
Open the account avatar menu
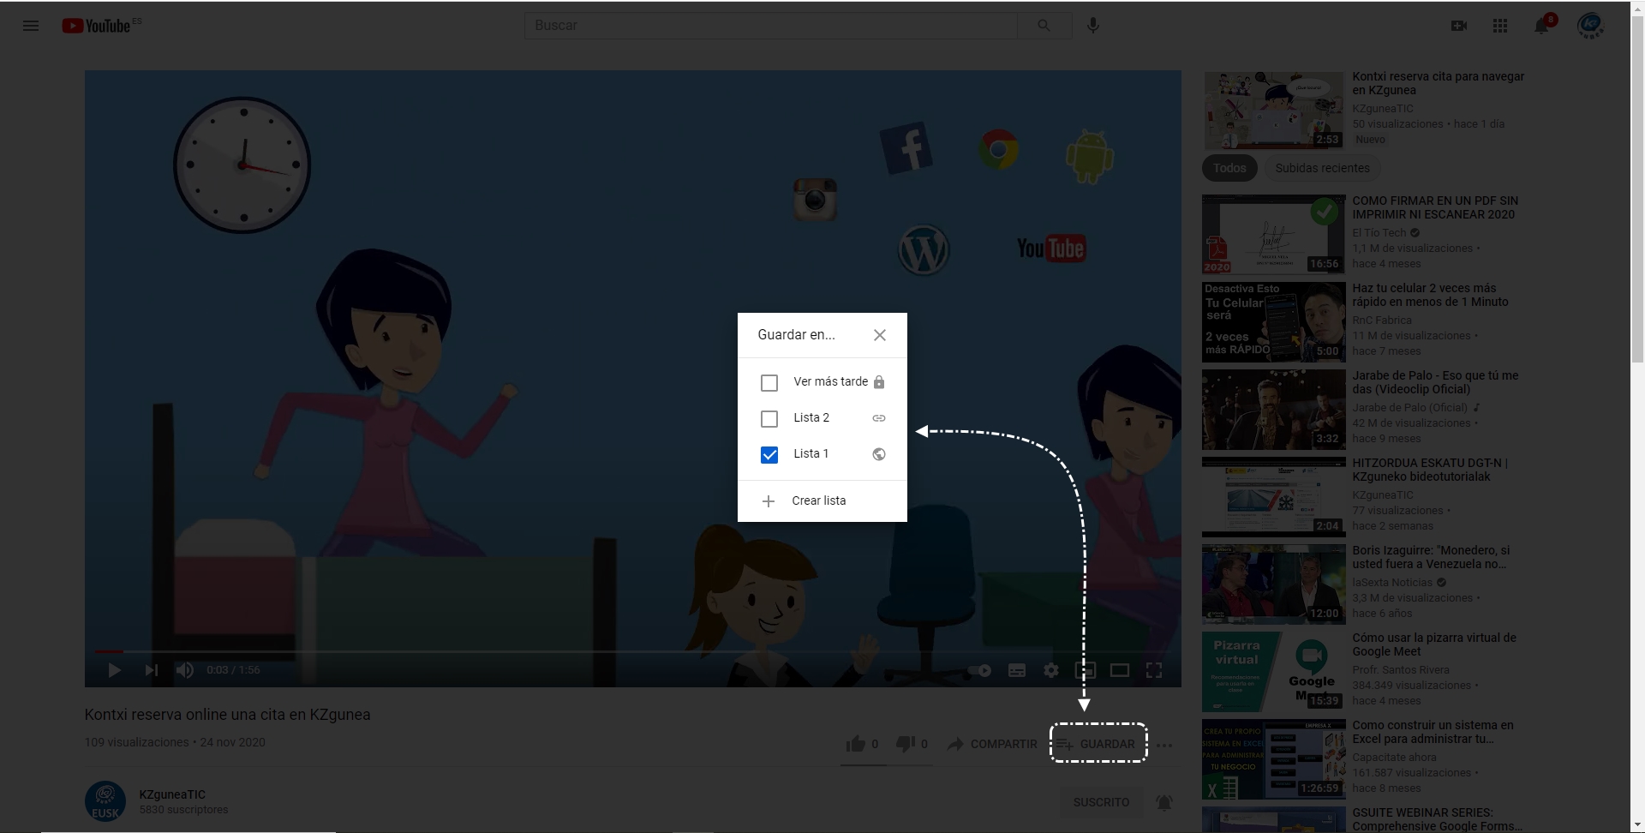click(1589, 26)
